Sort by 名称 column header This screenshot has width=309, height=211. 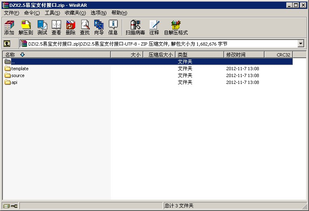57,55
